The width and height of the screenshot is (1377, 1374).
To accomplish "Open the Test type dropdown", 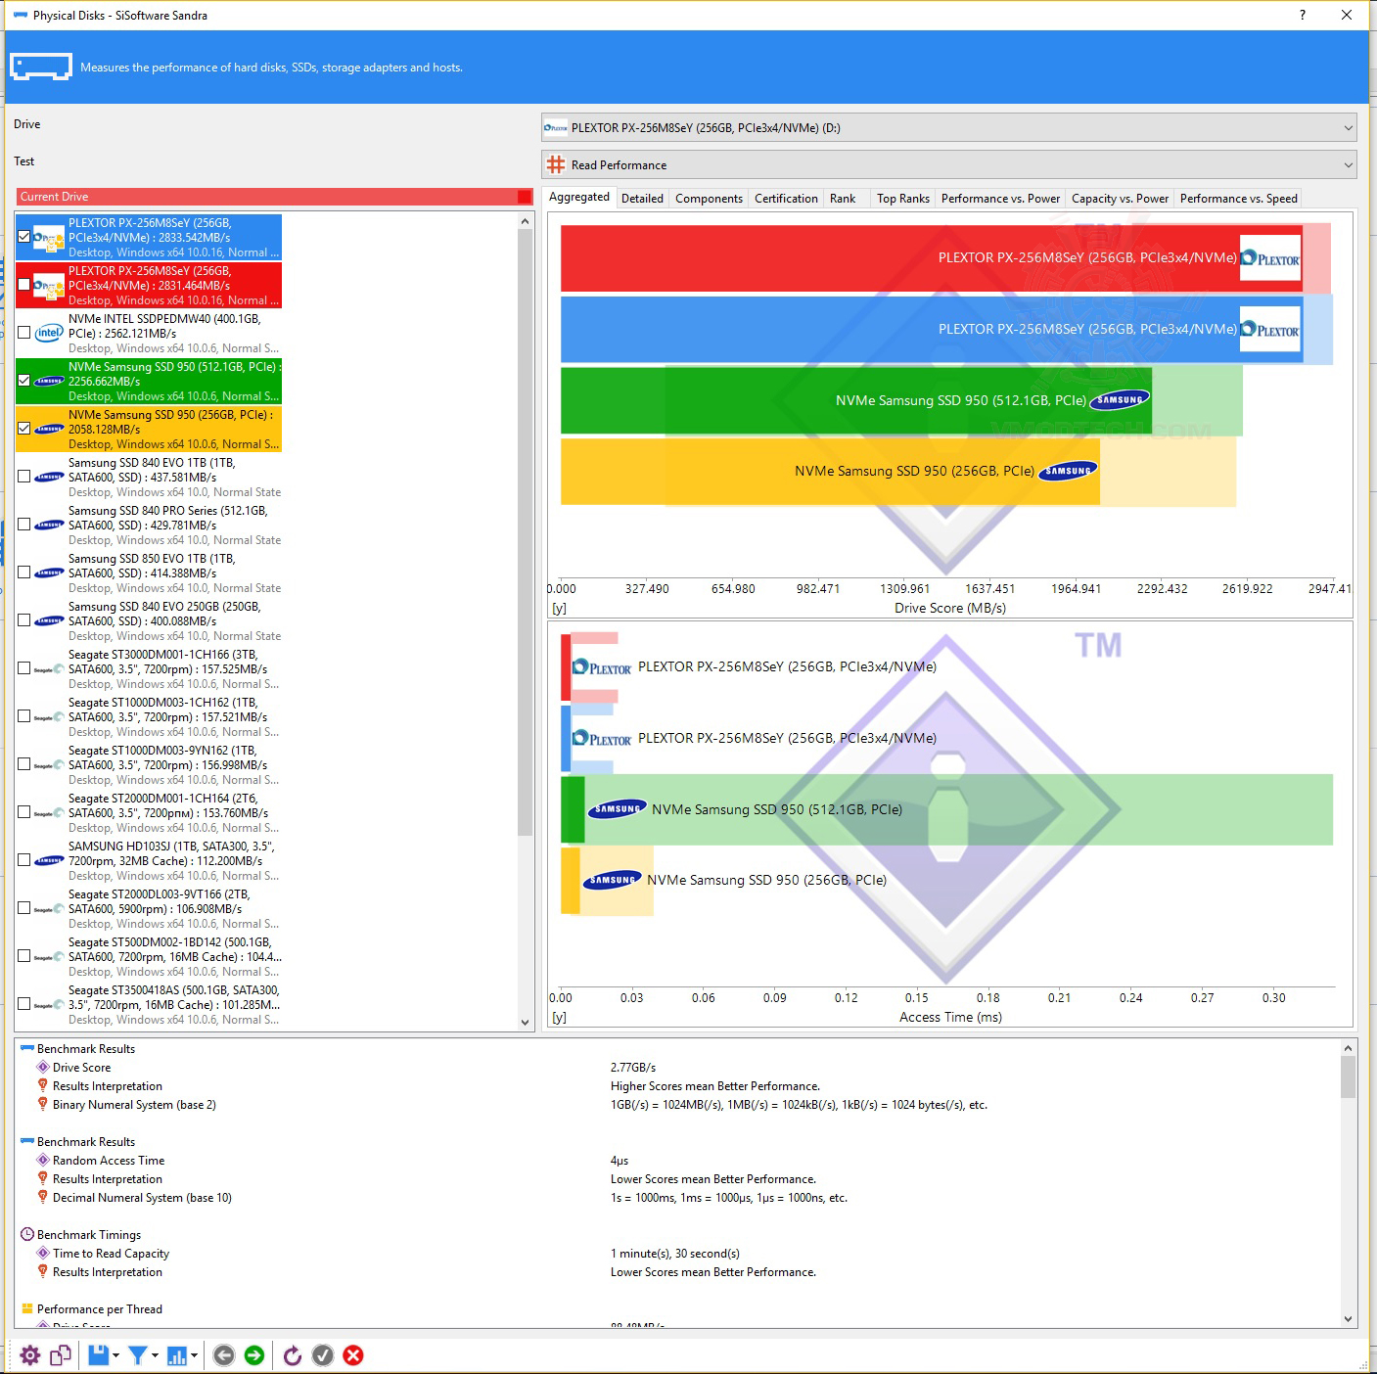I will click(949, 164).
